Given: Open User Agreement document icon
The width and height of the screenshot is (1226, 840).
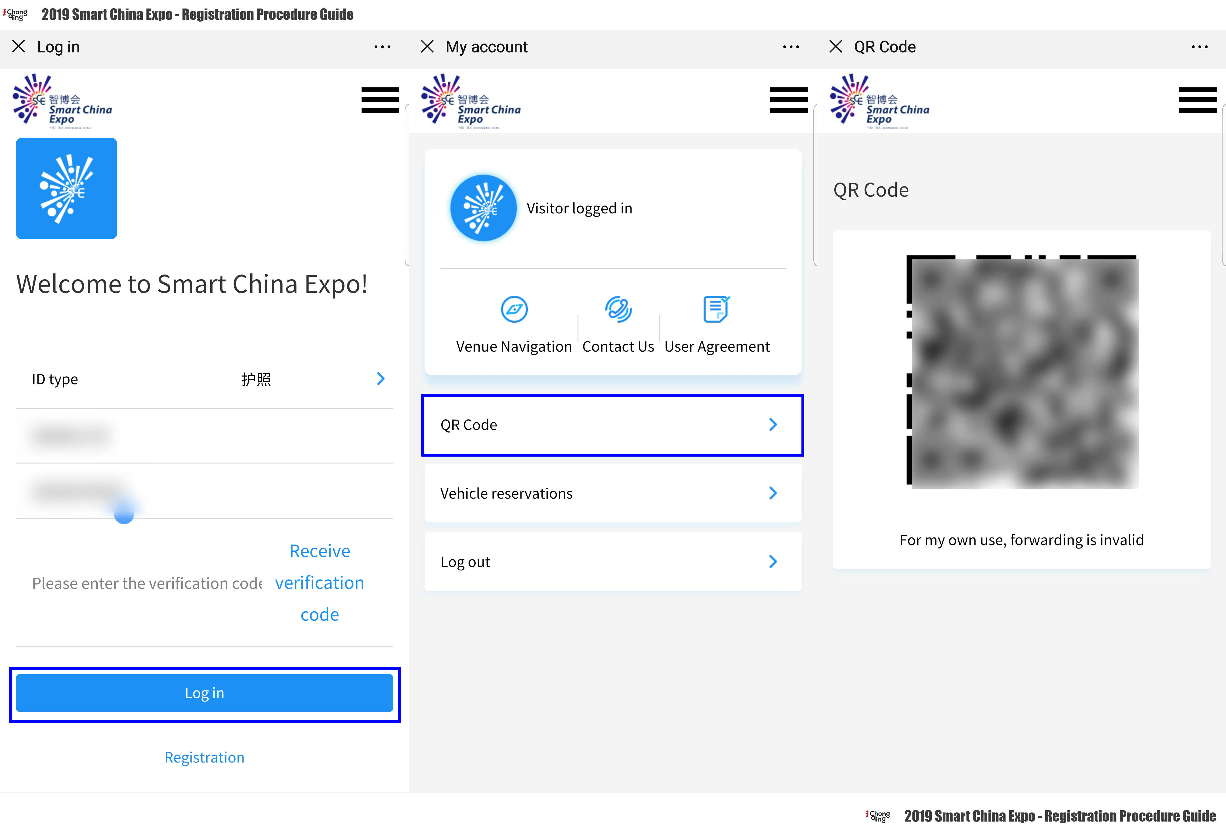Looking at the screenshot, I should (x=716, y=309).
